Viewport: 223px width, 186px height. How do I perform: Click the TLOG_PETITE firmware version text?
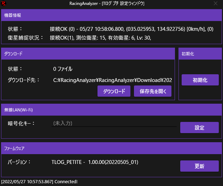click(95, 162)
